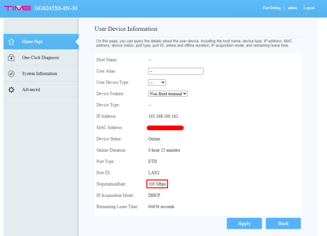Image resolution: width=327 pixels, height=236 pixels.
Task: Click the Back button
Action: coord(283,224)
